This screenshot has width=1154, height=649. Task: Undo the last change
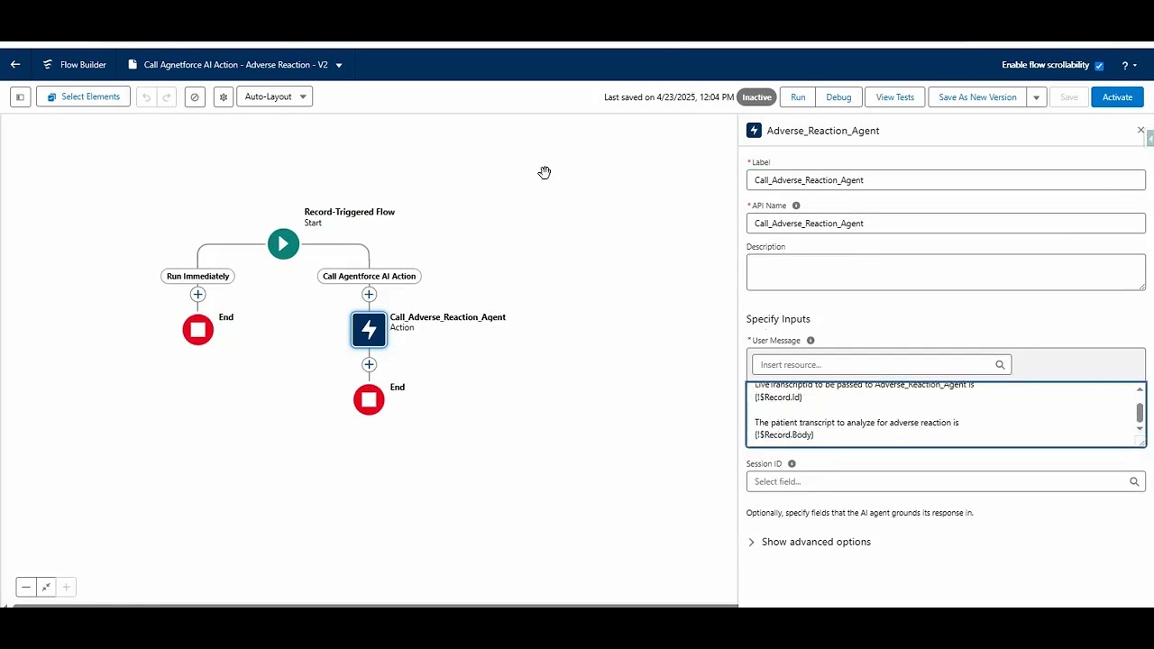[146, 96]
